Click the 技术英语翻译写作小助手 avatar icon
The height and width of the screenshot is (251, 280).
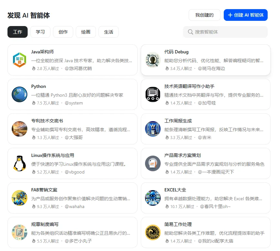pos(153,94)
